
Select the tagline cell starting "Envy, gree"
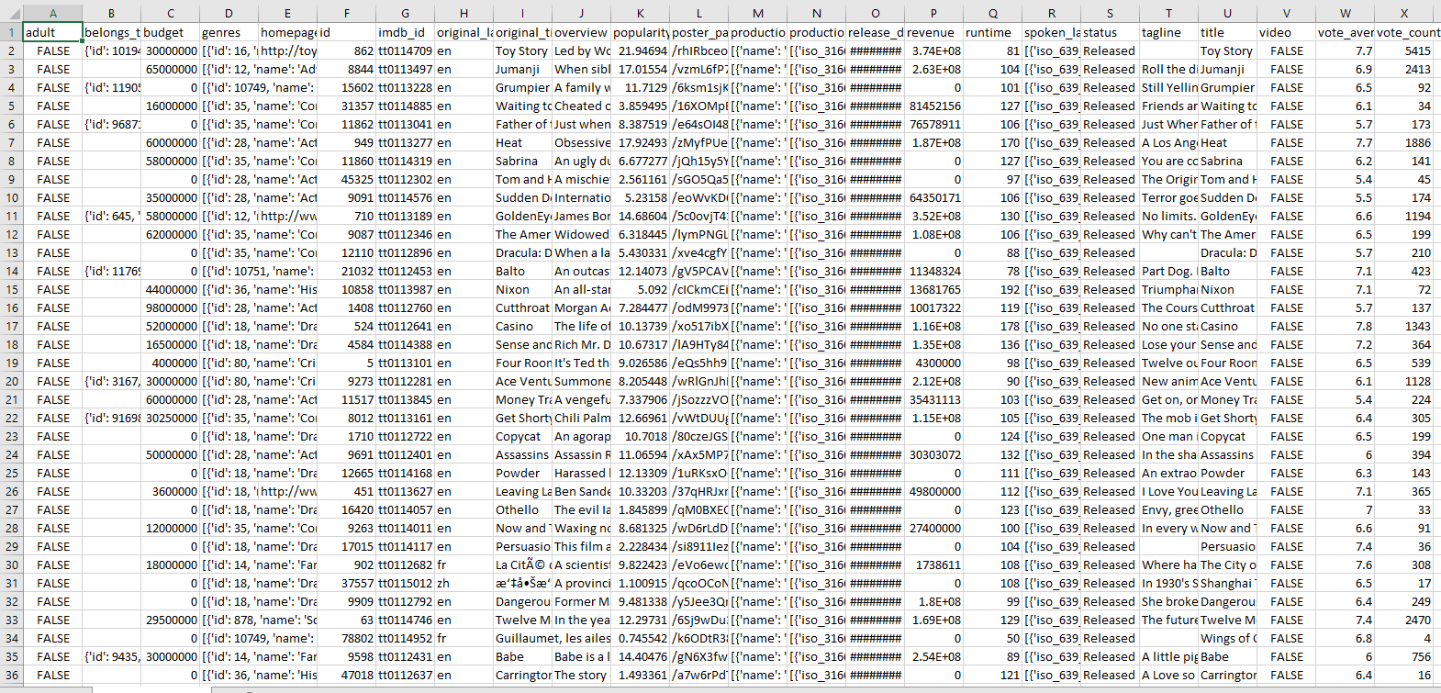pos(1169,509)
